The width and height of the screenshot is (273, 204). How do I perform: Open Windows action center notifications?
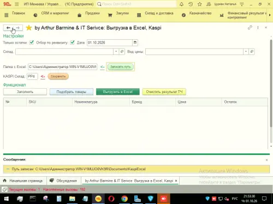(x=264, y=199)
